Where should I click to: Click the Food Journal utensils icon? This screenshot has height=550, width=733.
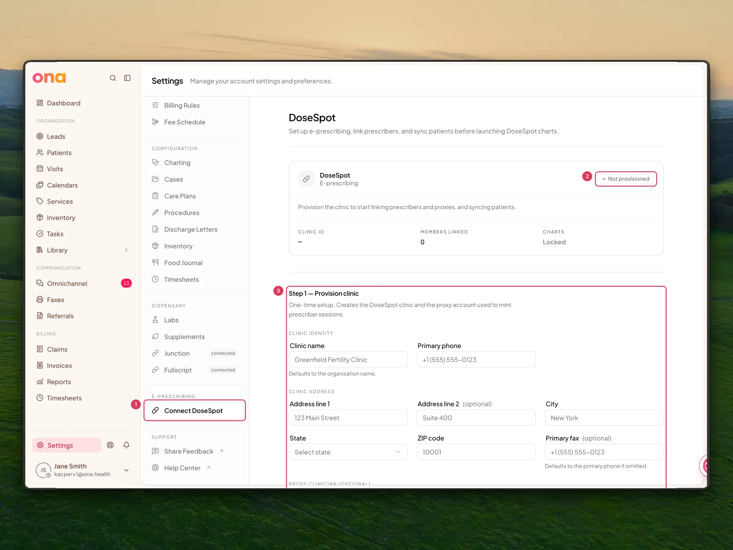155,262
